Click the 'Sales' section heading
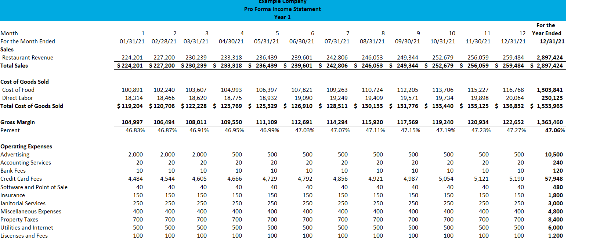 [7, 50]
